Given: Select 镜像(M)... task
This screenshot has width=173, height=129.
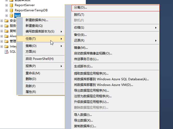Looking at the screenshot, I should [x=112, y=48].
